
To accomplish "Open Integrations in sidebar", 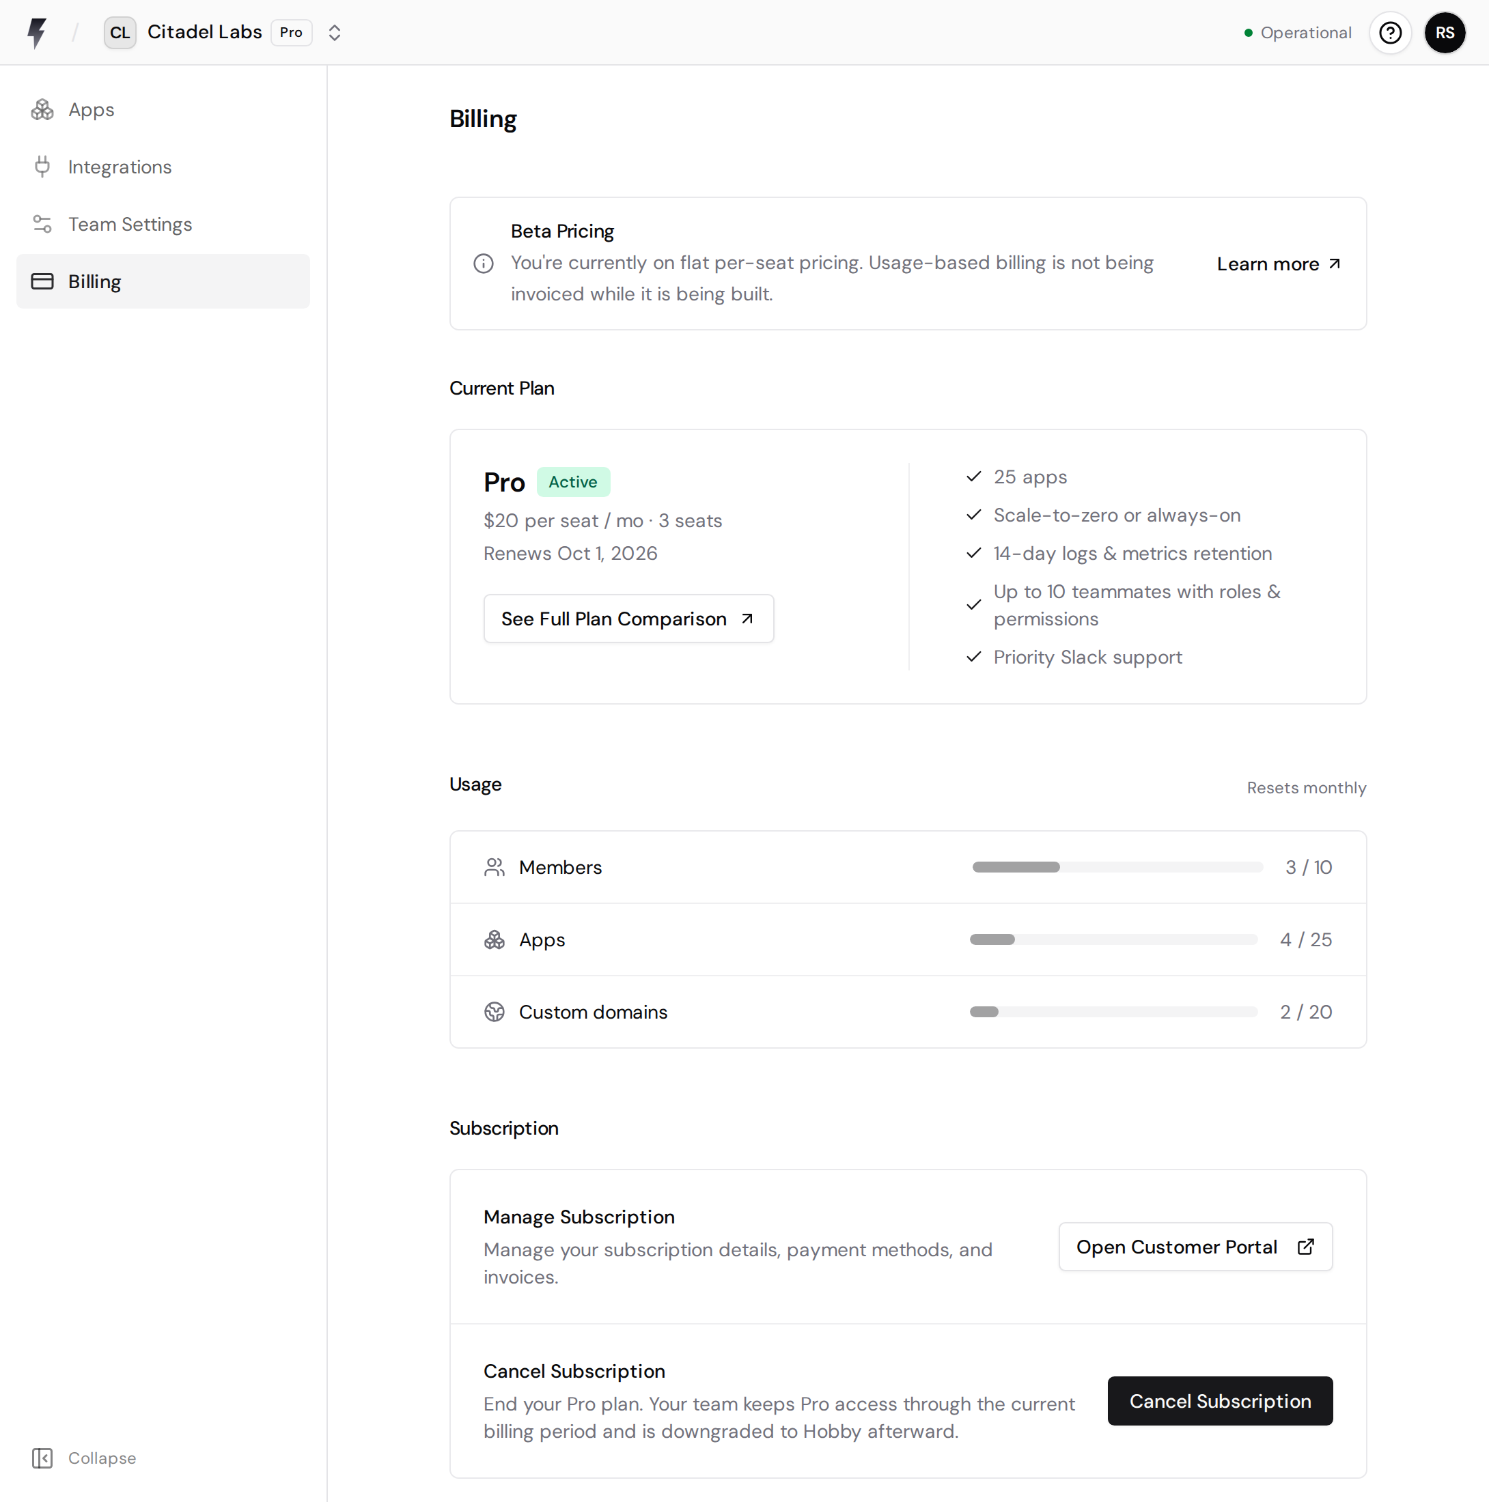I will (163, 167).
